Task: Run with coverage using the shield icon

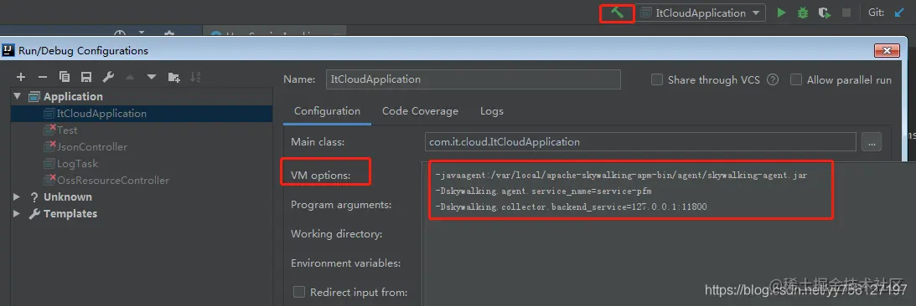Action: pyautogui.click(x=825, y=13)
